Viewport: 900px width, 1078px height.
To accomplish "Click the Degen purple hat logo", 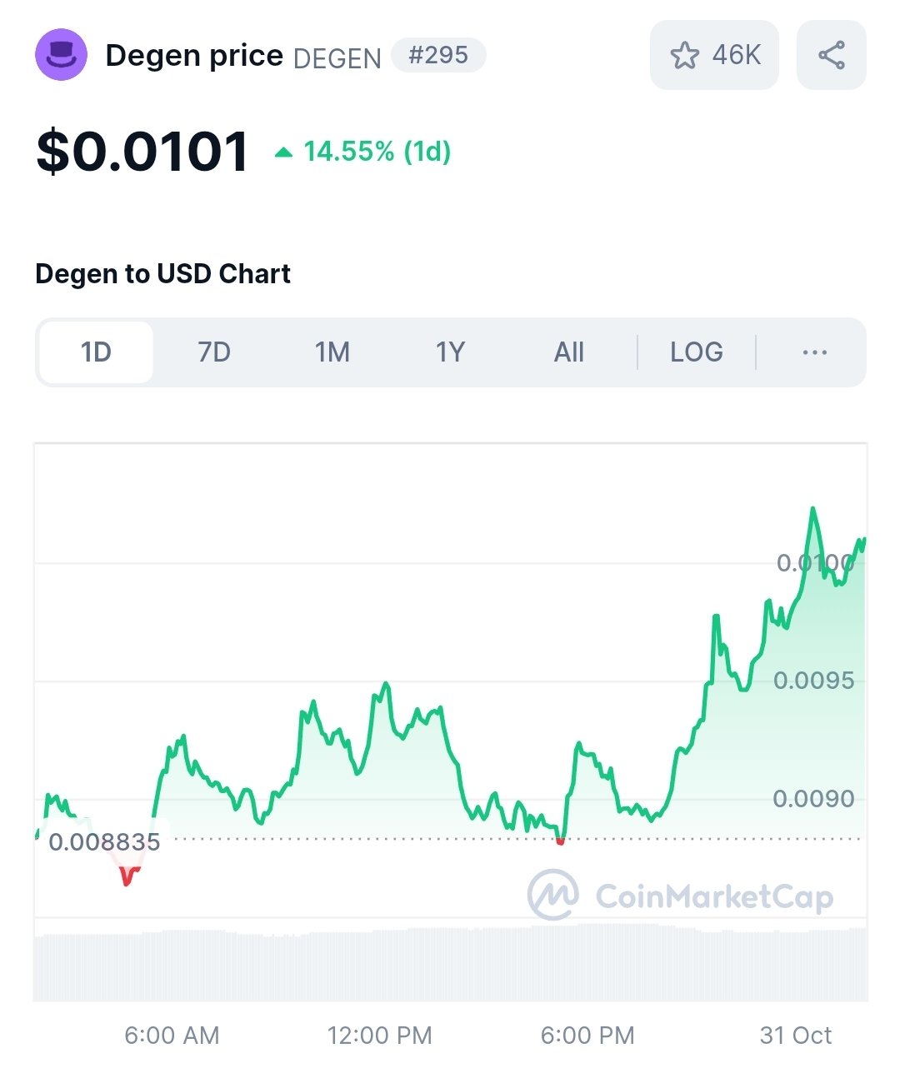I will [x=61, y=55].
